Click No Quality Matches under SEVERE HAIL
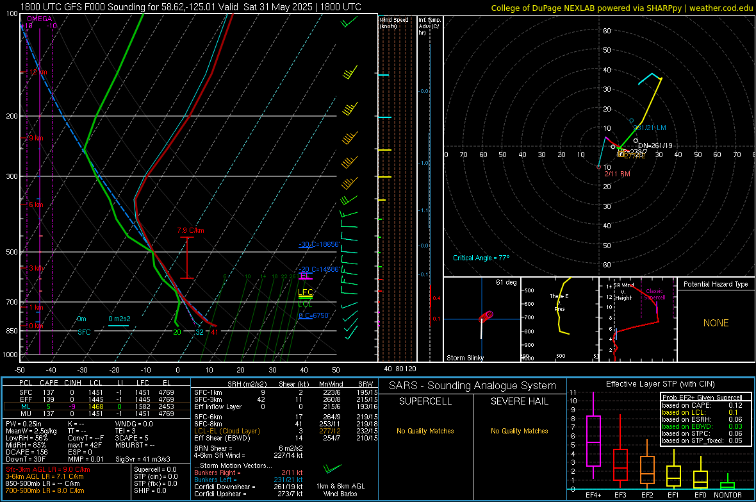Viewport: 756px width, 502px height. click(x=519, y=431)
